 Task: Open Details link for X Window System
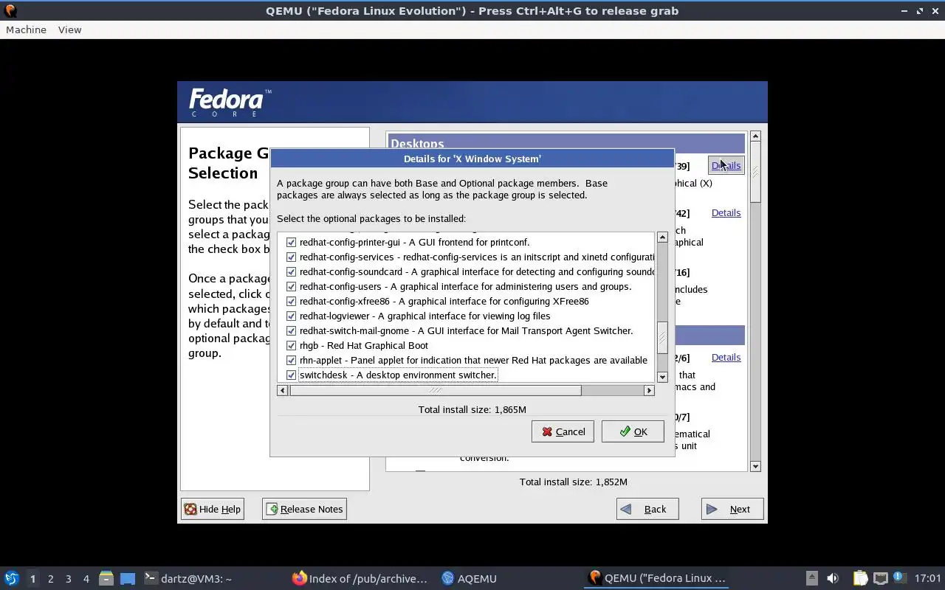726,165
